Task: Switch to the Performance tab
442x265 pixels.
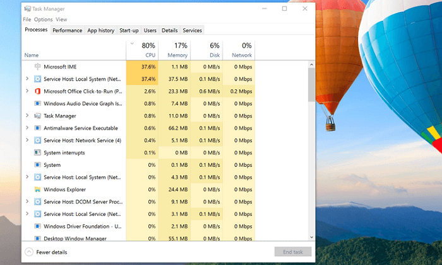Action: (x=68, y=30)
